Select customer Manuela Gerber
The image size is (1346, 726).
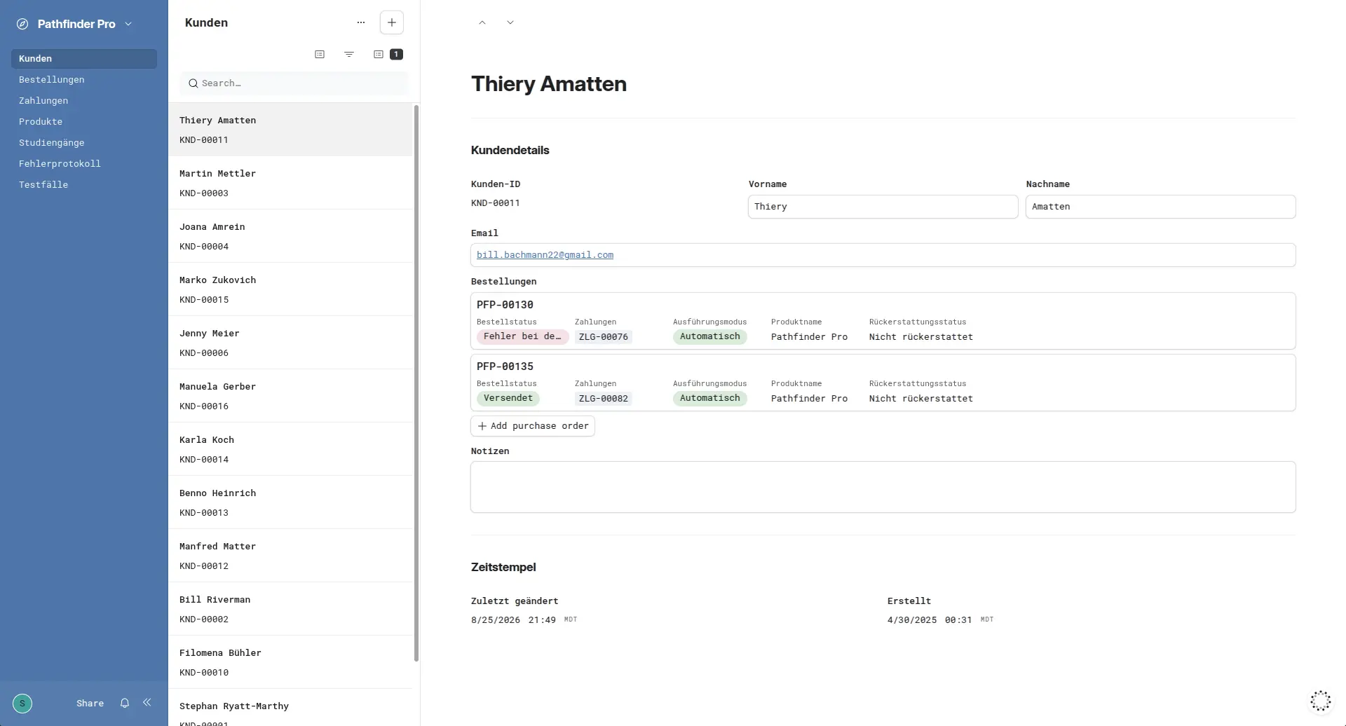tap(290, 396)
